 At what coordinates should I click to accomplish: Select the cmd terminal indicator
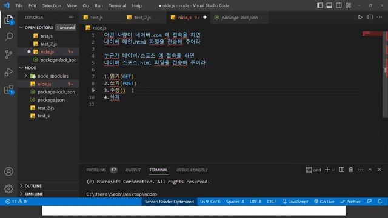(313, 170)
